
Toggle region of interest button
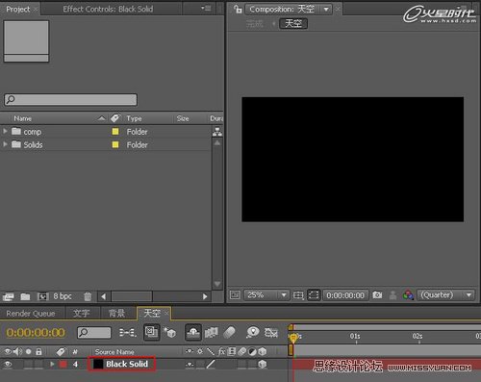[314, 294]
